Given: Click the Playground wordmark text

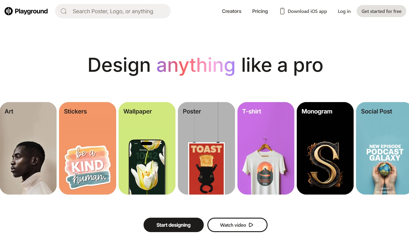Looking at the screenshot, I should tap(31, 11).
